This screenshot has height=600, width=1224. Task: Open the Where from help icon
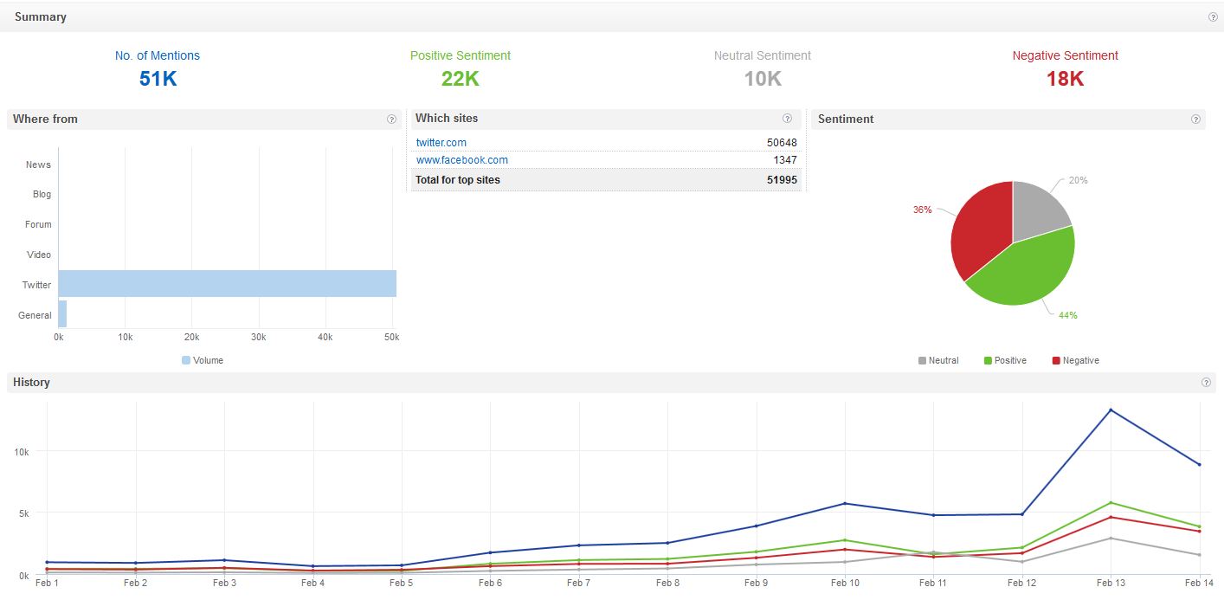pos(391,119)
